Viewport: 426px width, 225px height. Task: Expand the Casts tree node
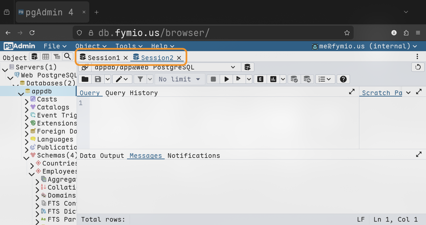[x=27, y=100]
